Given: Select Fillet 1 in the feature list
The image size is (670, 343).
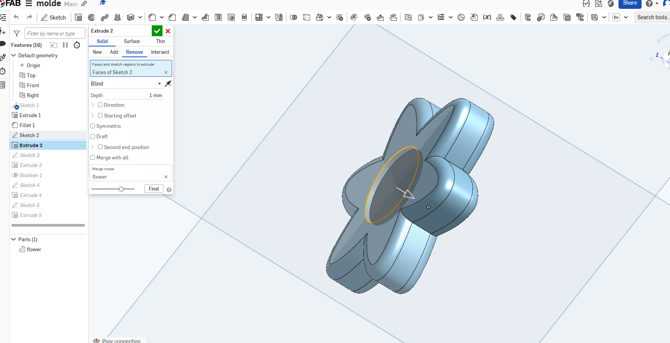Looking at the screenshot, I should [x=27, y=125].
